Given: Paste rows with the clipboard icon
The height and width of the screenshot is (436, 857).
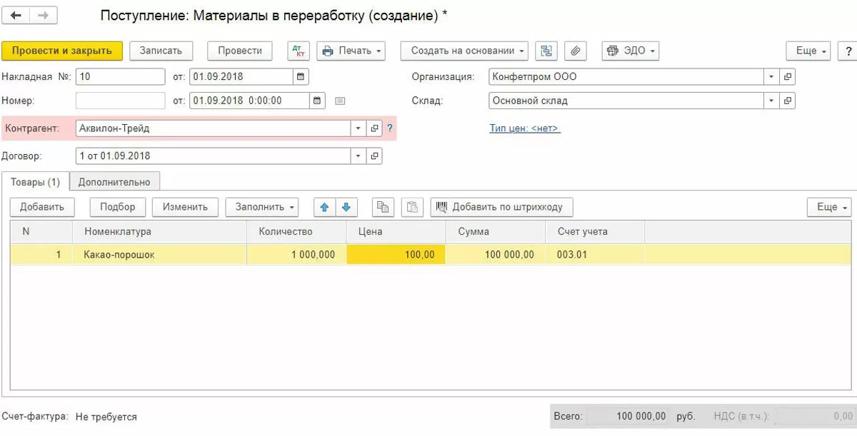Looking at the screenshot, I should 412,207.
